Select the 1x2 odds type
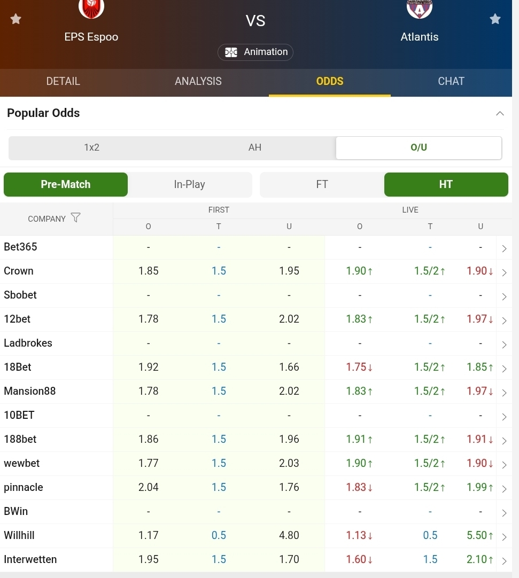This screenshot has height=578, width=519. coord(92,147)
